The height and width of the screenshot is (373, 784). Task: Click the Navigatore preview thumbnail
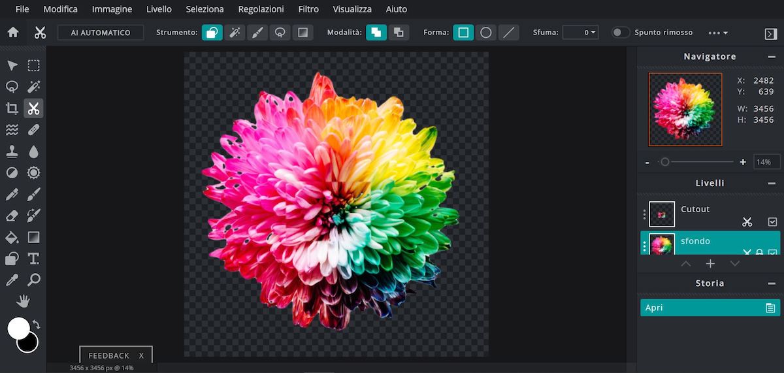tap(685, 109)
